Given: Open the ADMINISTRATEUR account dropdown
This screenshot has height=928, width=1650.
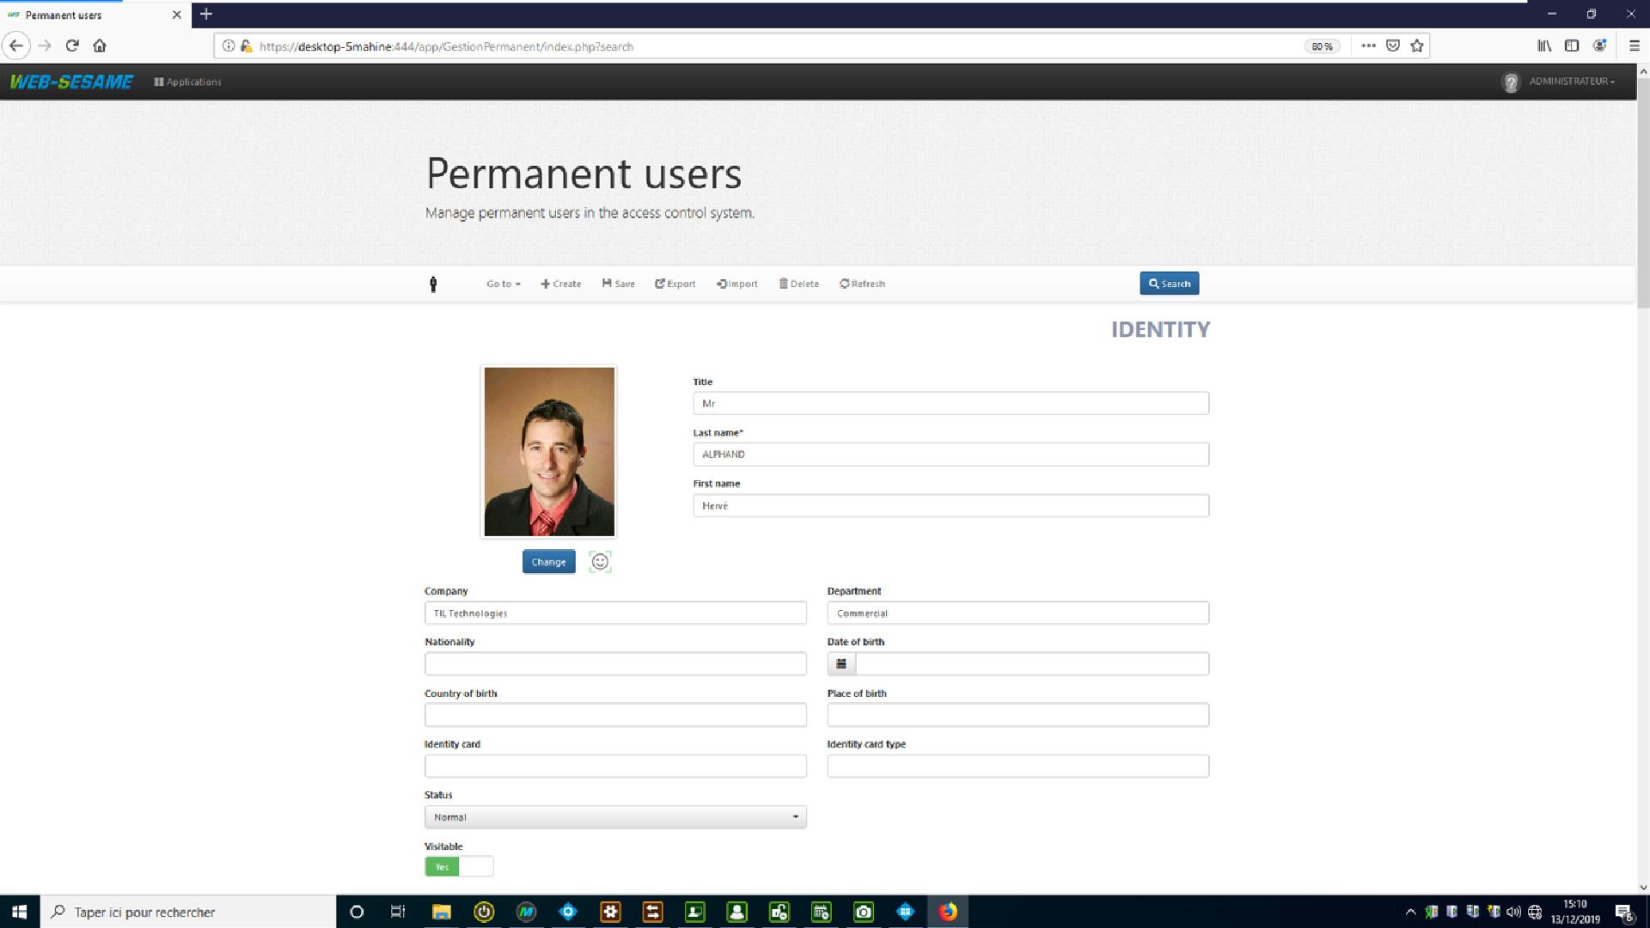Looking at the screenshot, I should tap(1571, 81).
